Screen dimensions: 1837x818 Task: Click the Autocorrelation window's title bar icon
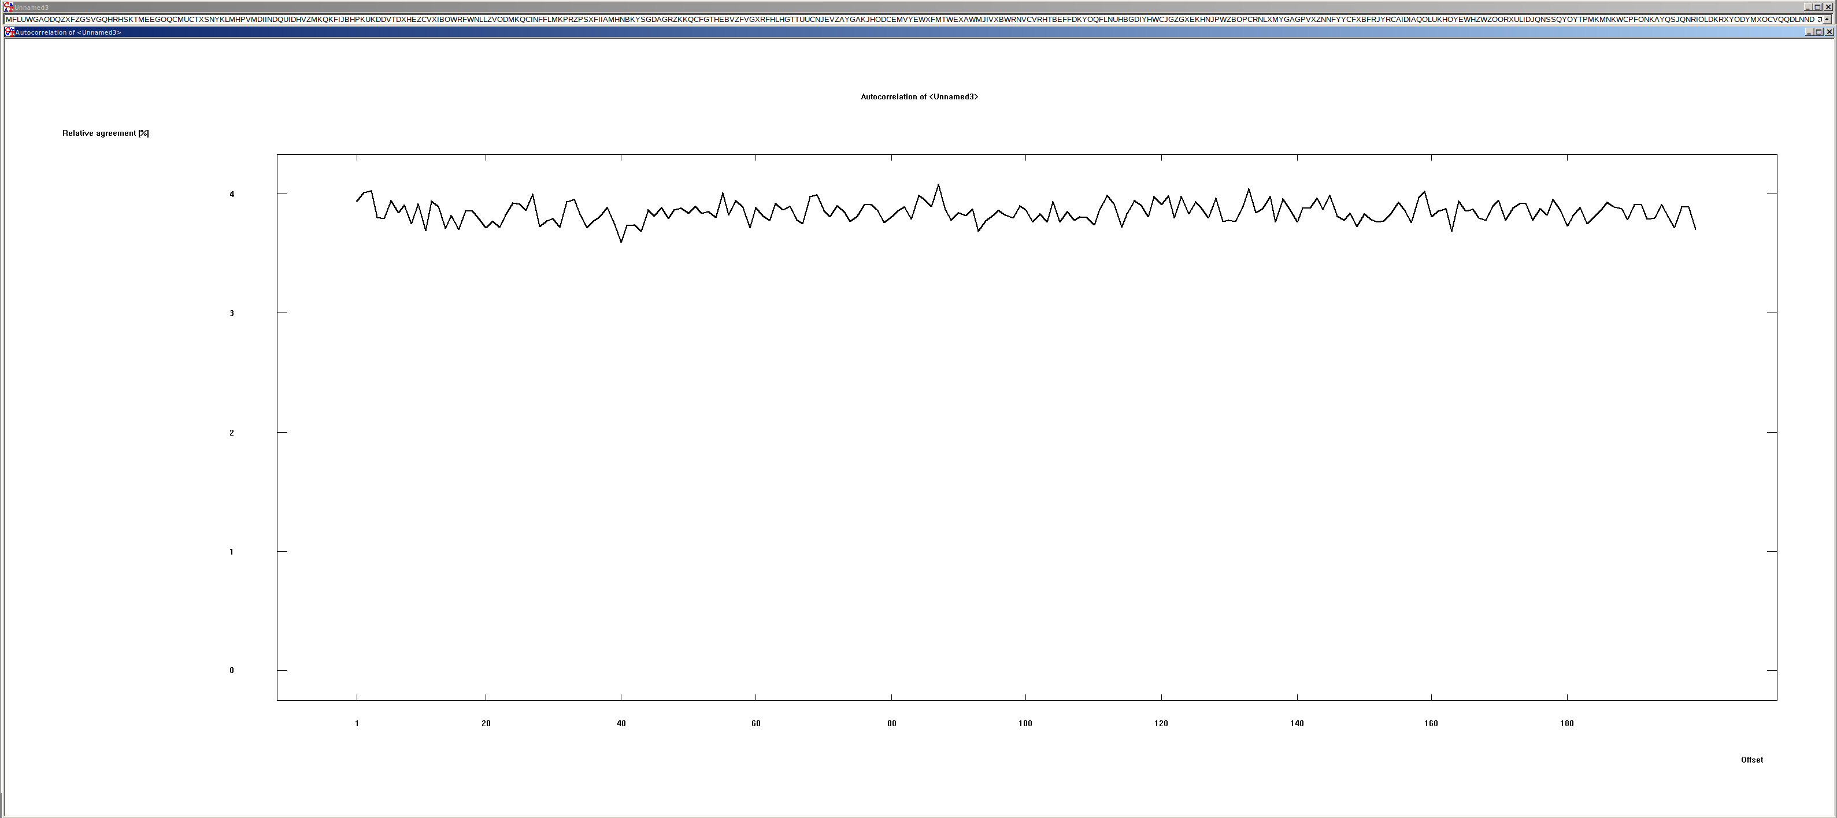[9, 32]
